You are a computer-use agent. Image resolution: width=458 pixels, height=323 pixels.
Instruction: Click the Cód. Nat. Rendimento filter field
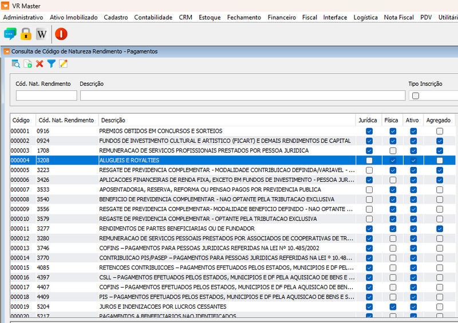pyautogui.click(x=46, y=95)
